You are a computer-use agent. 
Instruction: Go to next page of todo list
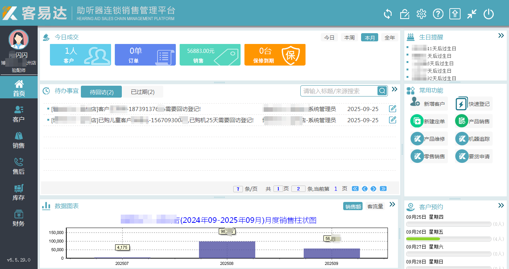(373, 189)
